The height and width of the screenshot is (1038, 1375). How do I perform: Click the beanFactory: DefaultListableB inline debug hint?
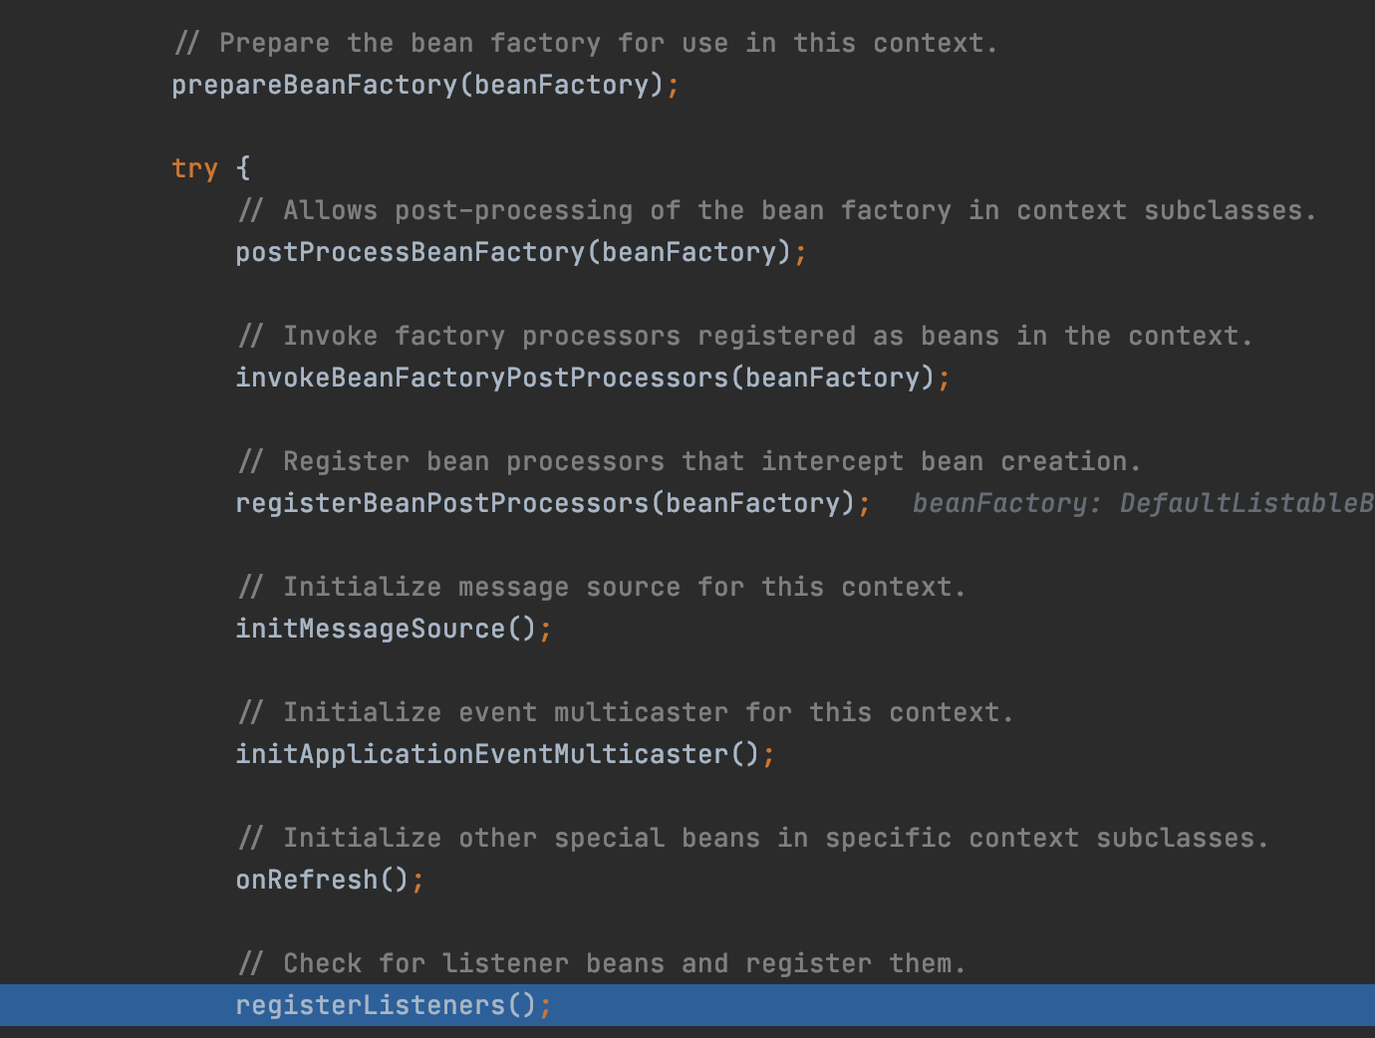(1143, 504)
